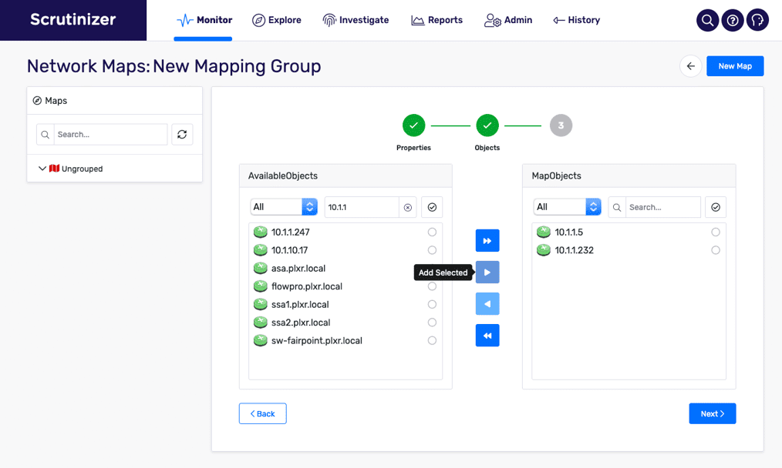782x468 pixels.
Task: Open the Admin tab
Action: pyautogui.click(x=508, y=21)
